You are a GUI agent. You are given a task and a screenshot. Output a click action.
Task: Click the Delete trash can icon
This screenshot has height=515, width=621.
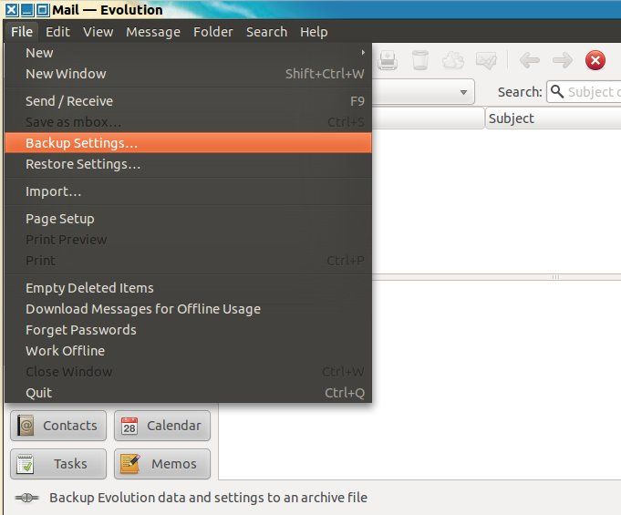point(419,61)
